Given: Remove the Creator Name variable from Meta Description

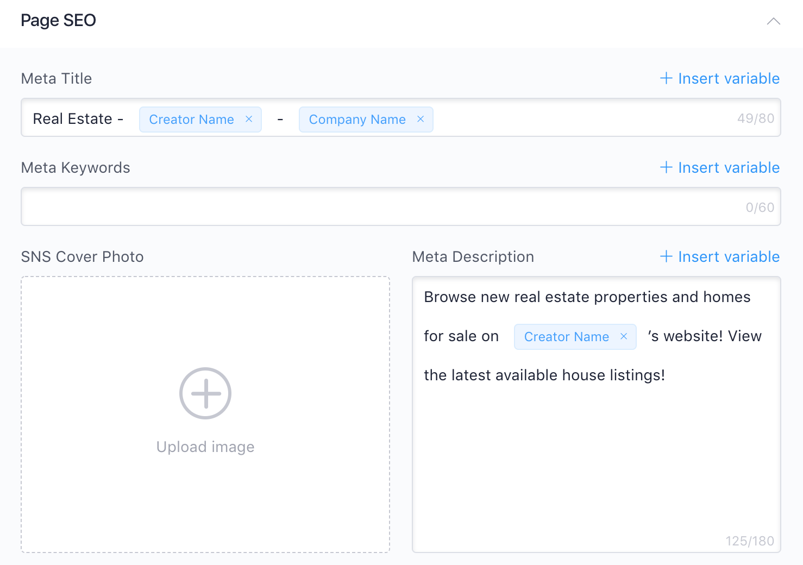Looking at the screenshot, I should [x=623, y=337].
